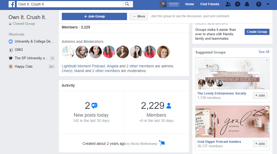Screen dimensions: 277x154
Task: Dismiss Goal Digger Podcast Insiders suggestion
Action: pos(267,108)
